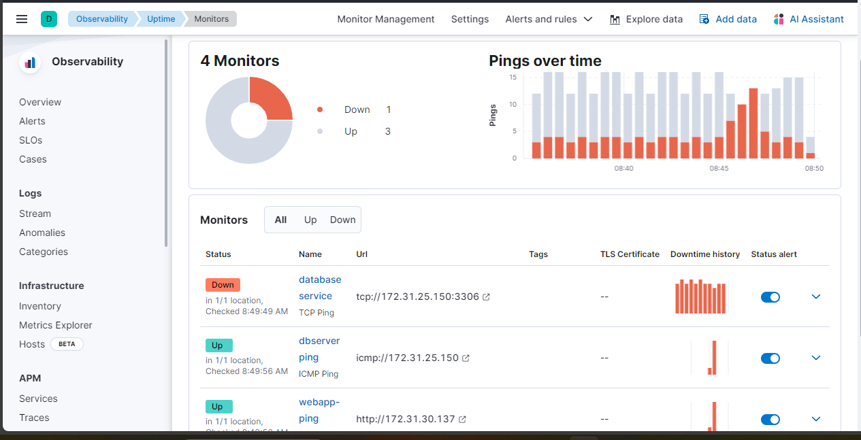This screenshot has width=861, height=440.
Task: Open APM Traces in sidebar
Action: pos(34,418)
